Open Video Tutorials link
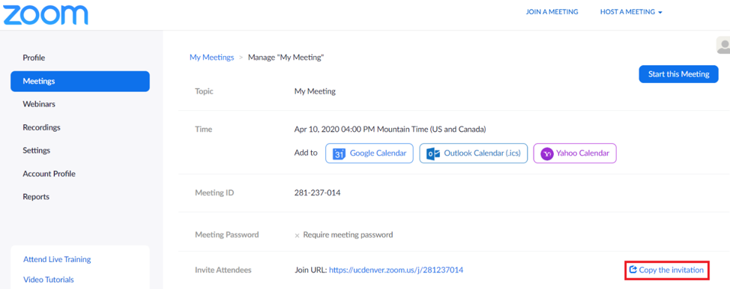 click(49, 280)
